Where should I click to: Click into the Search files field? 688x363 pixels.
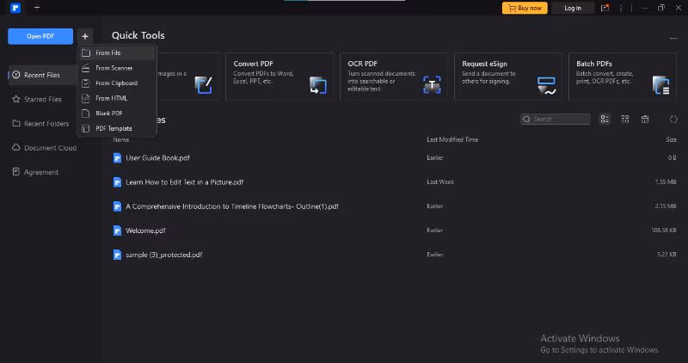coord(559,119)
